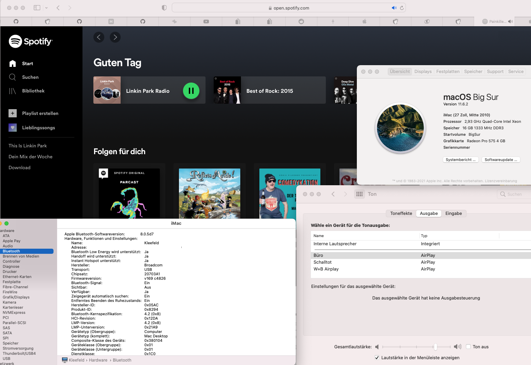Pause Linkin Park Radio playback
531x365 pixels.
click(191, 91)
